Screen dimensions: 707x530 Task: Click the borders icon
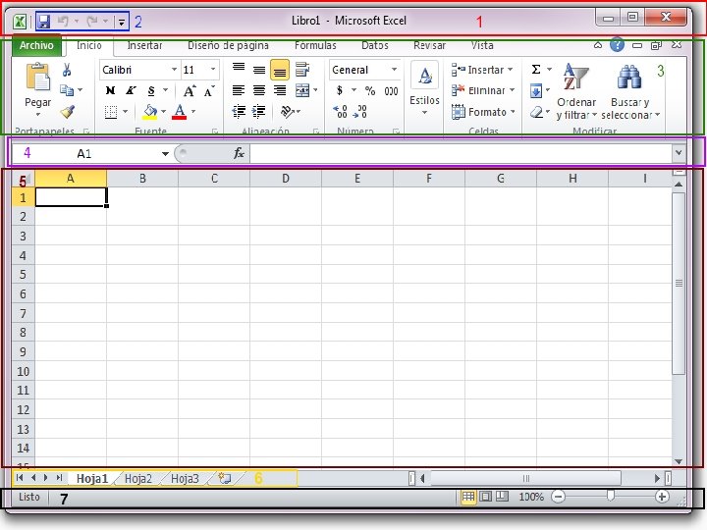click(x=111, y=112)
